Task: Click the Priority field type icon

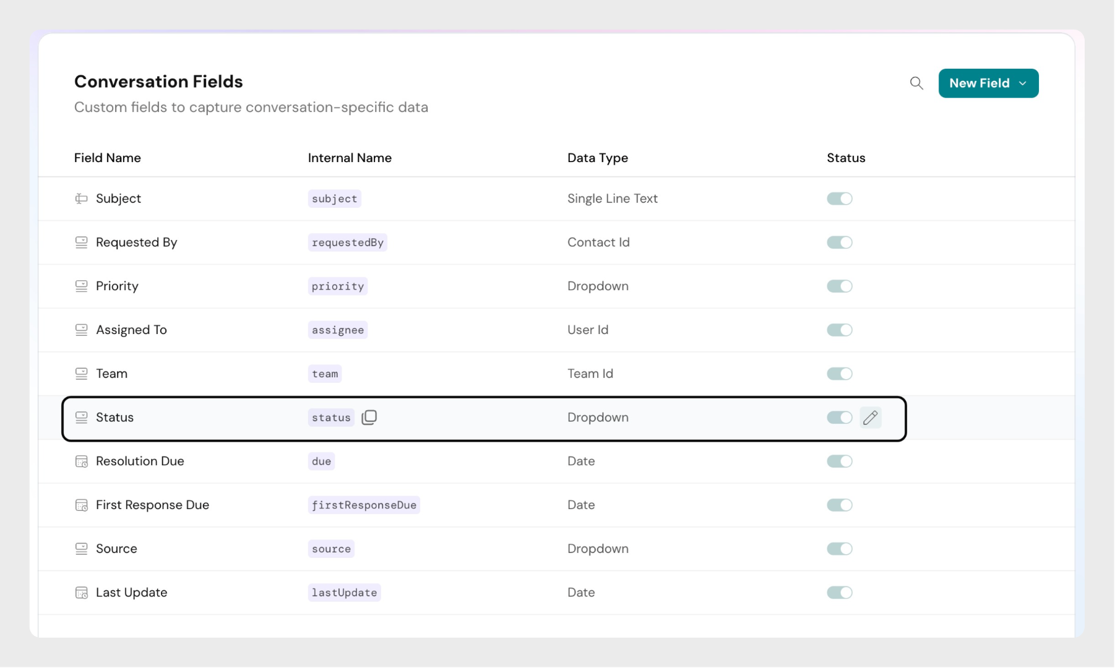Action: [81, 286]
